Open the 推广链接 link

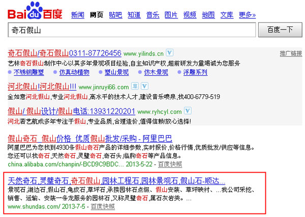291,53
